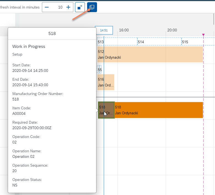Select the Setup label in the popover
Image resolution: width=215 pixels, height=195 pixels.
click(x=17, y=55)
